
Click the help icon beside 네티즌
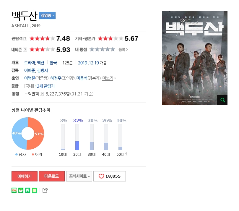25,50
